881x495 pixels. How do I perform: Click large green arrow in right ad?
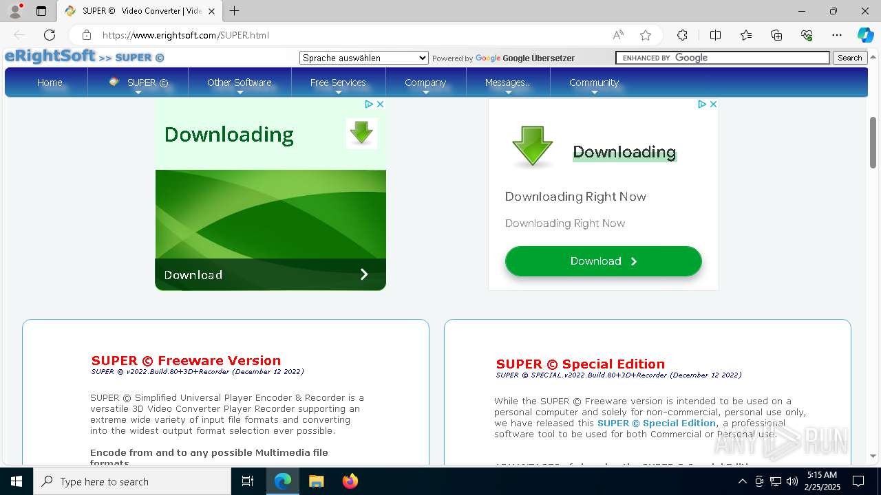point(532,146)
